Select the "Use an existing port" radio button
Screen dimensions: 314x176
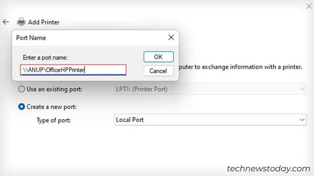point(21,89)
